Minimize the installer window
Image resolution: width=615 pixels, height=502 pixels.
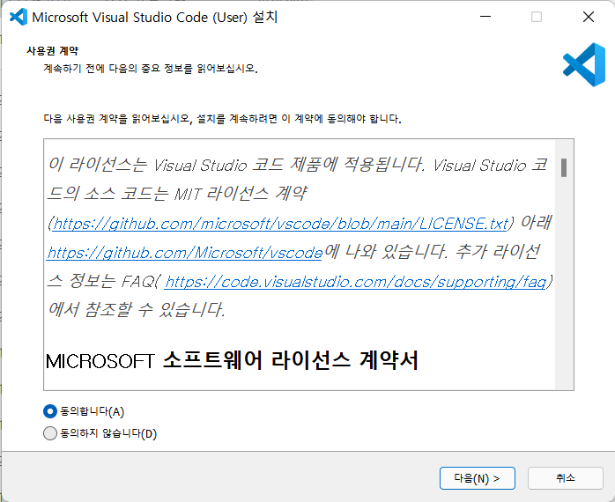(x=485, y=17)
